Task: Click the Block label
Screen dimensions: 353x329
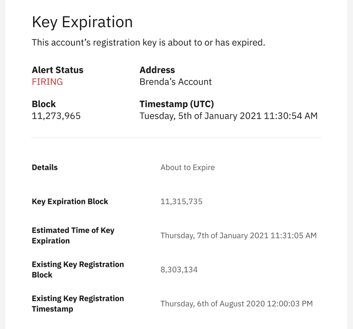Action: point(44,104)
